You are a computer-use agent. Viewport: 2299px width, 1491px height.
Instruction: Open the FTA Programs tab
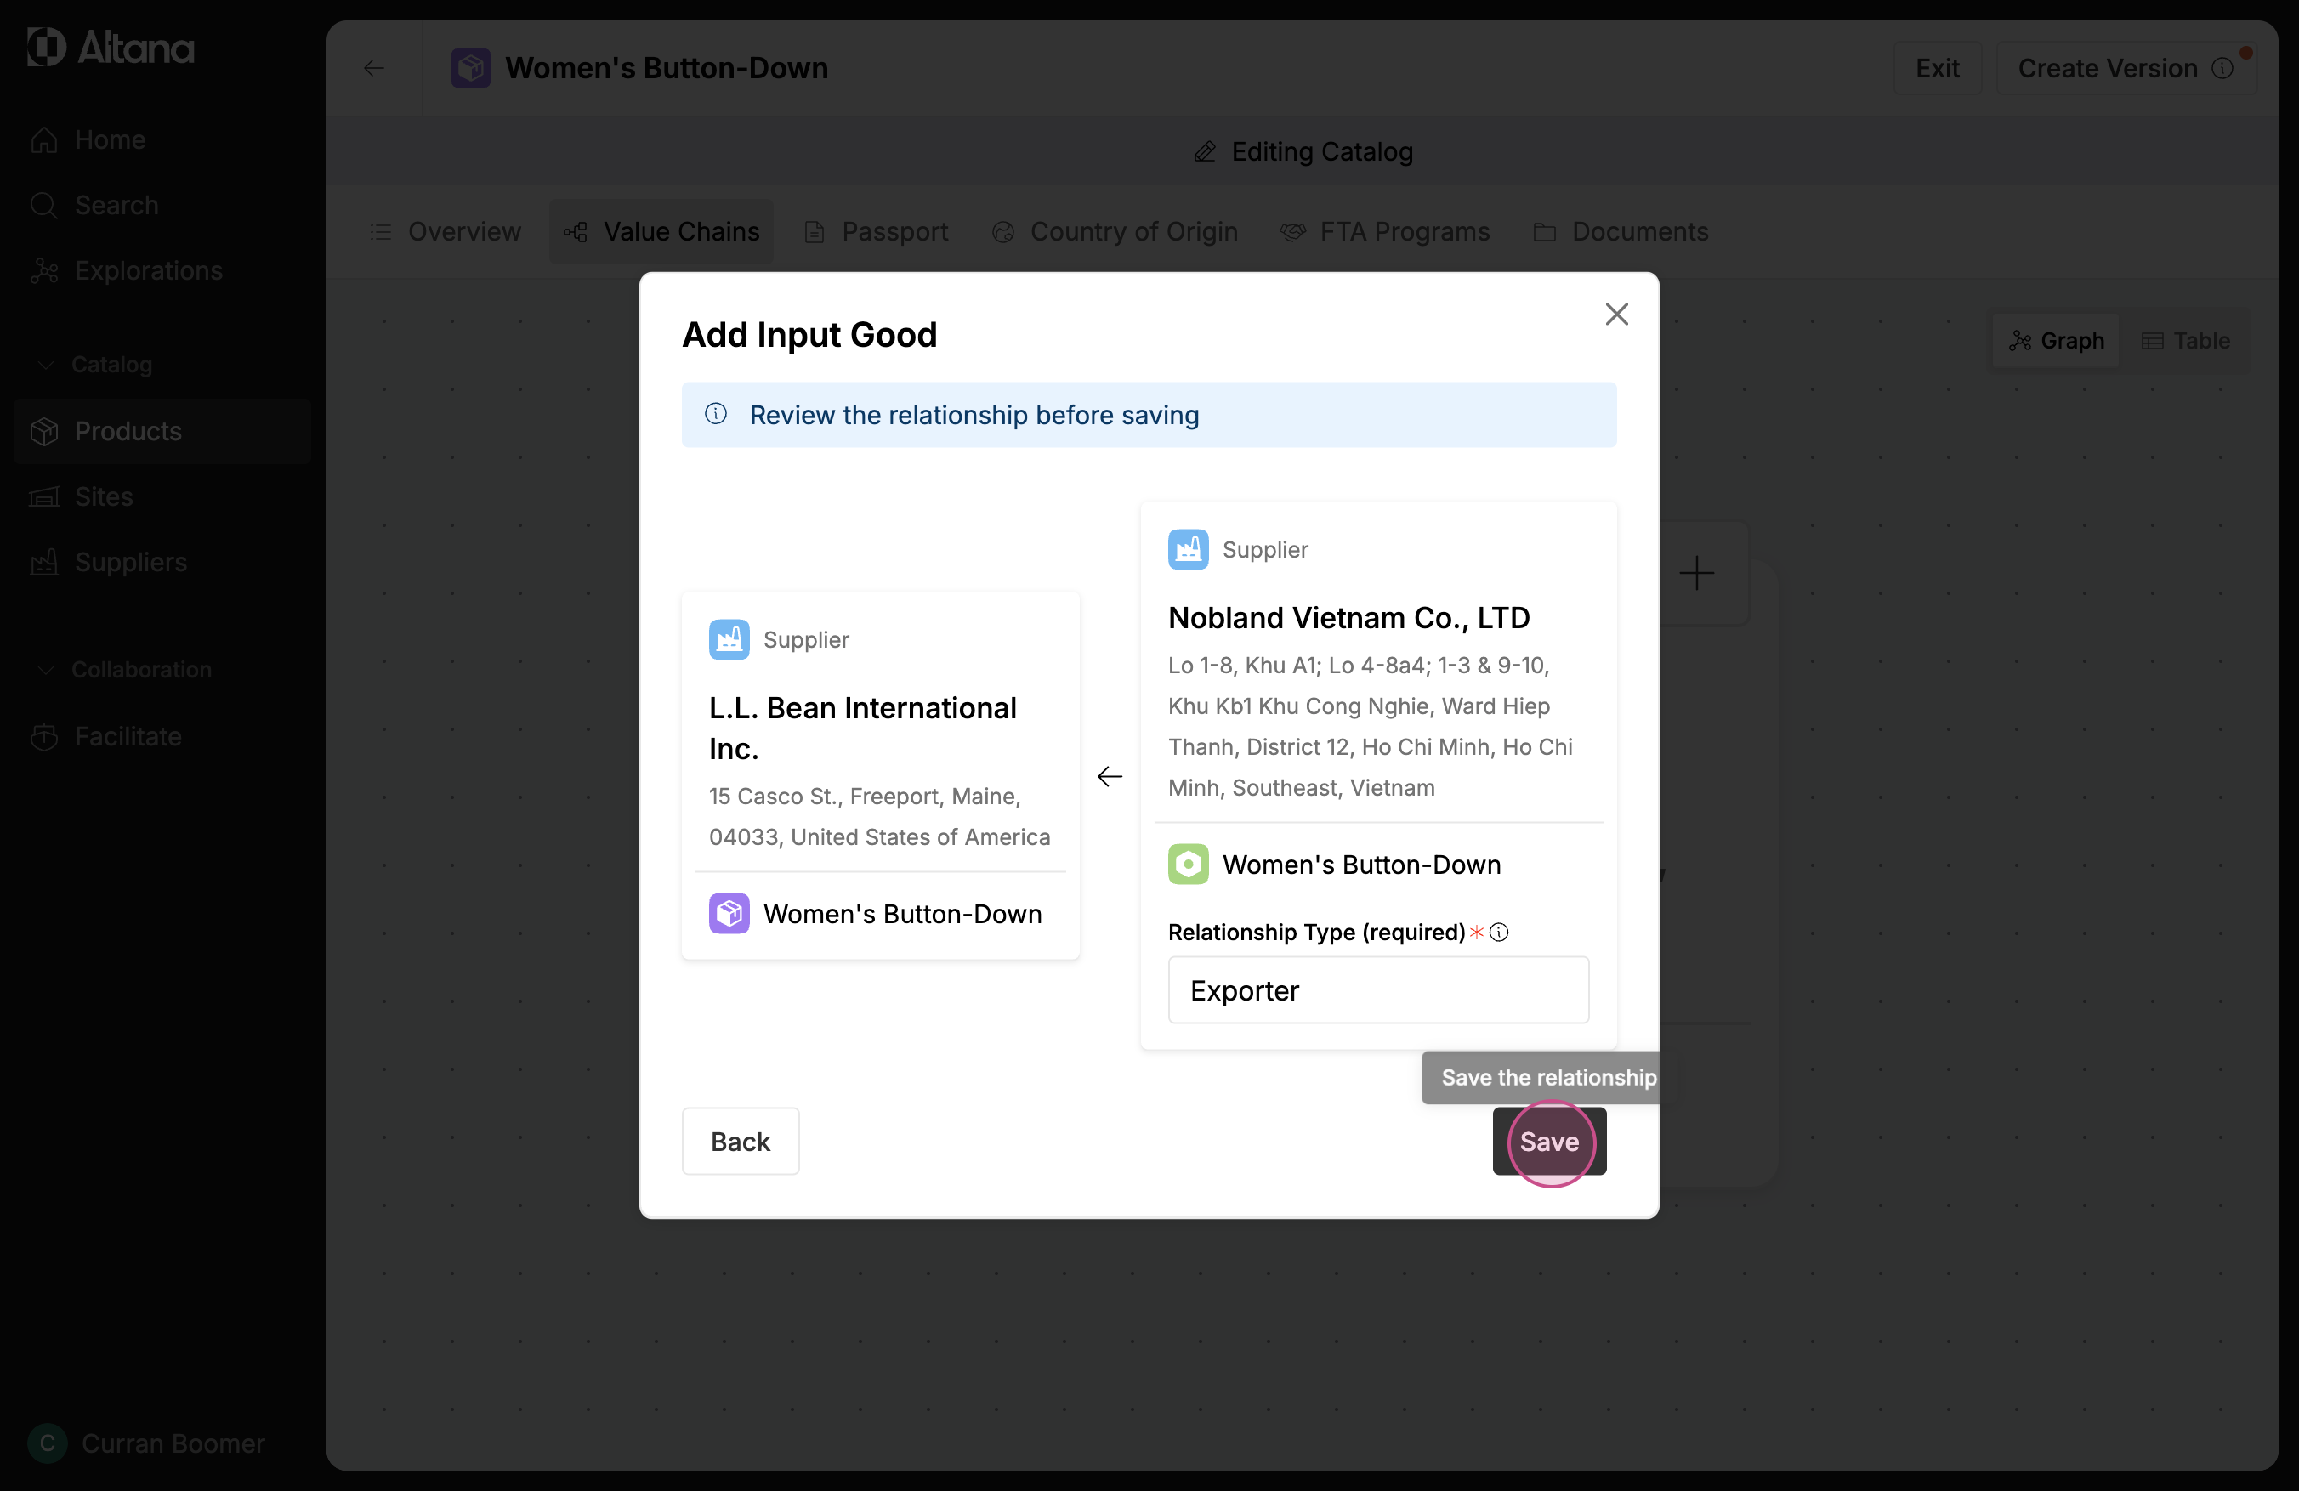[1384, 232]
